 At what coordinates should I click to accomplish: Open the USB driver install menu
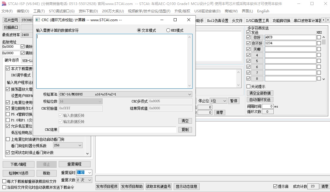click(207, 11)
